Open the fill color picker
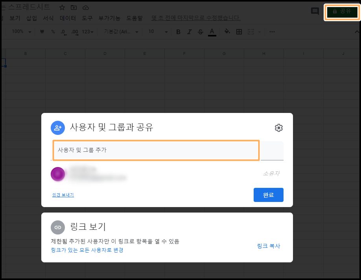Screen dimensions: 361x280 [227, 31]
